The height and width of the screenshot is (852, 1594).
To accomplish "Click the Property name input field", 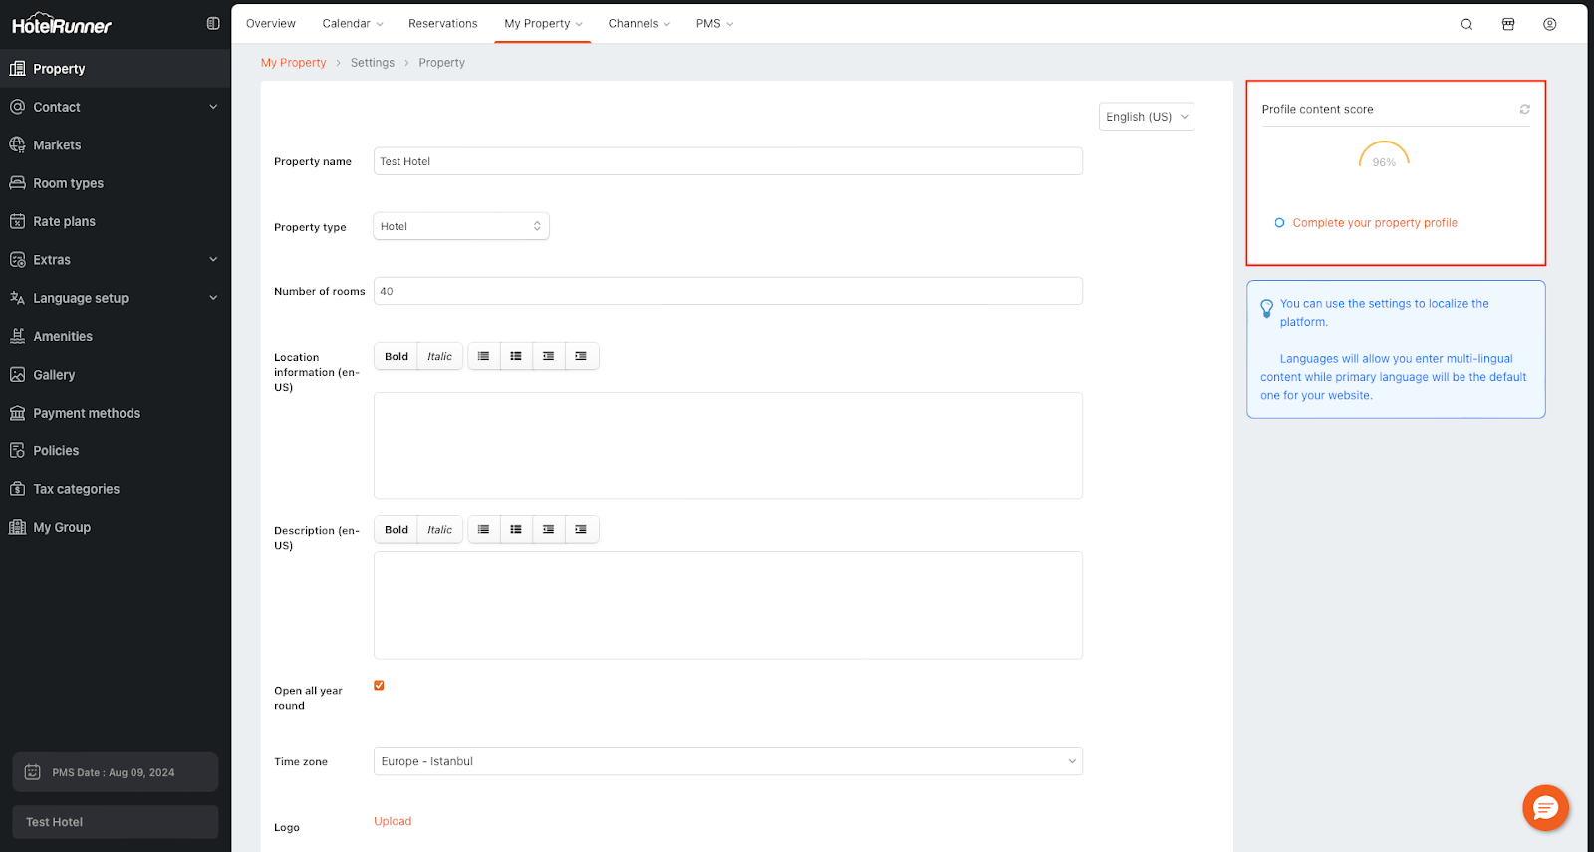I will point(727,161).
